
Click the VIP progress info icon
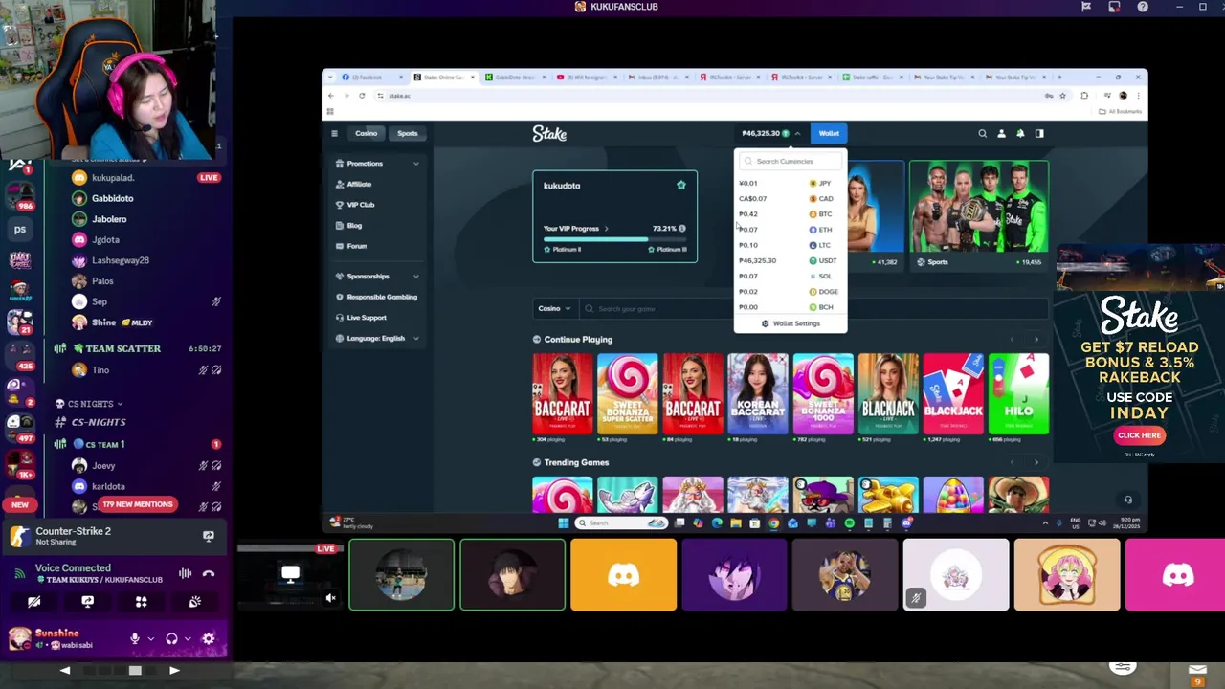coord(682,229)
